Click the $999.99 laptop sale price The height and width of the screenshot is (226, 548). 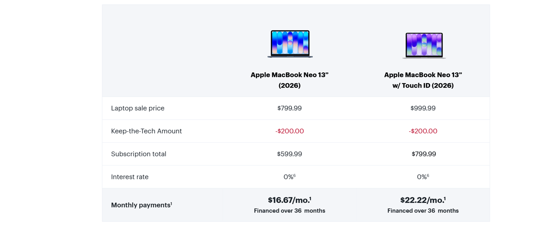pos(423,108)
